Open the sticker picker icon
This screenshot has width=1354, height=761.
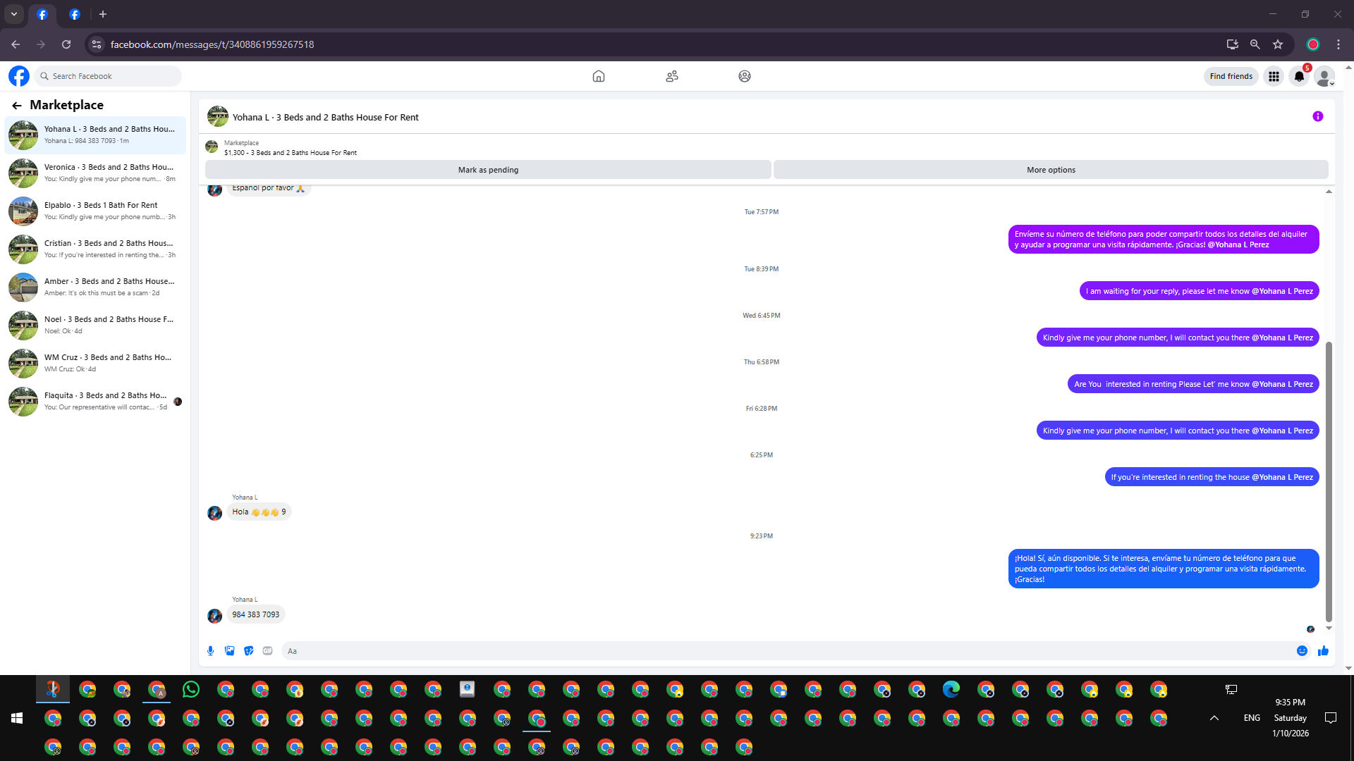[248, 651]
